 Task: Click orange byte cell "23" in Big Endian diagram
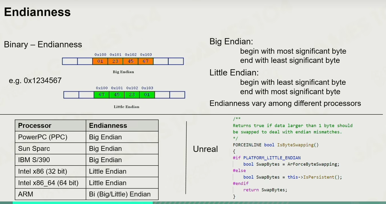coord(115,61)
